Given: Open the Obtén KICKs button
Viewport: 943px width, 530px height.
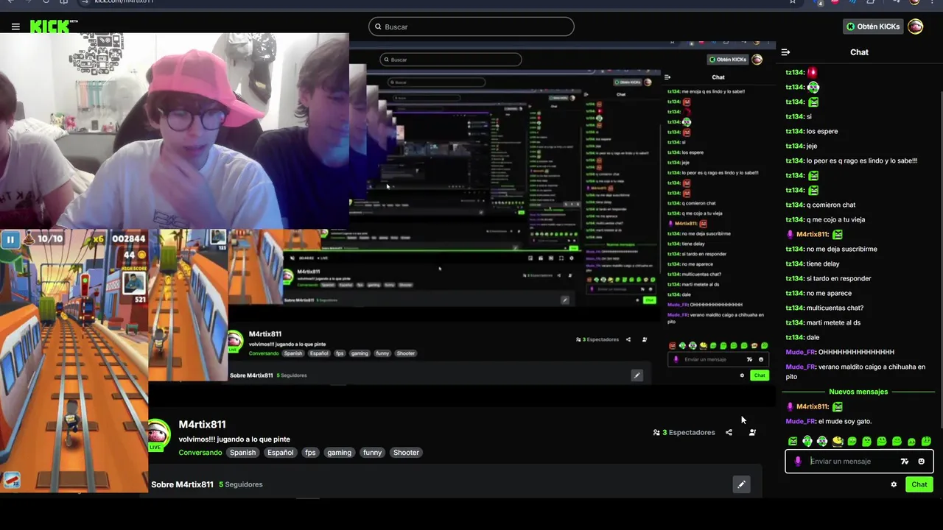Looking at the screenshot, I should pos(873,26).
